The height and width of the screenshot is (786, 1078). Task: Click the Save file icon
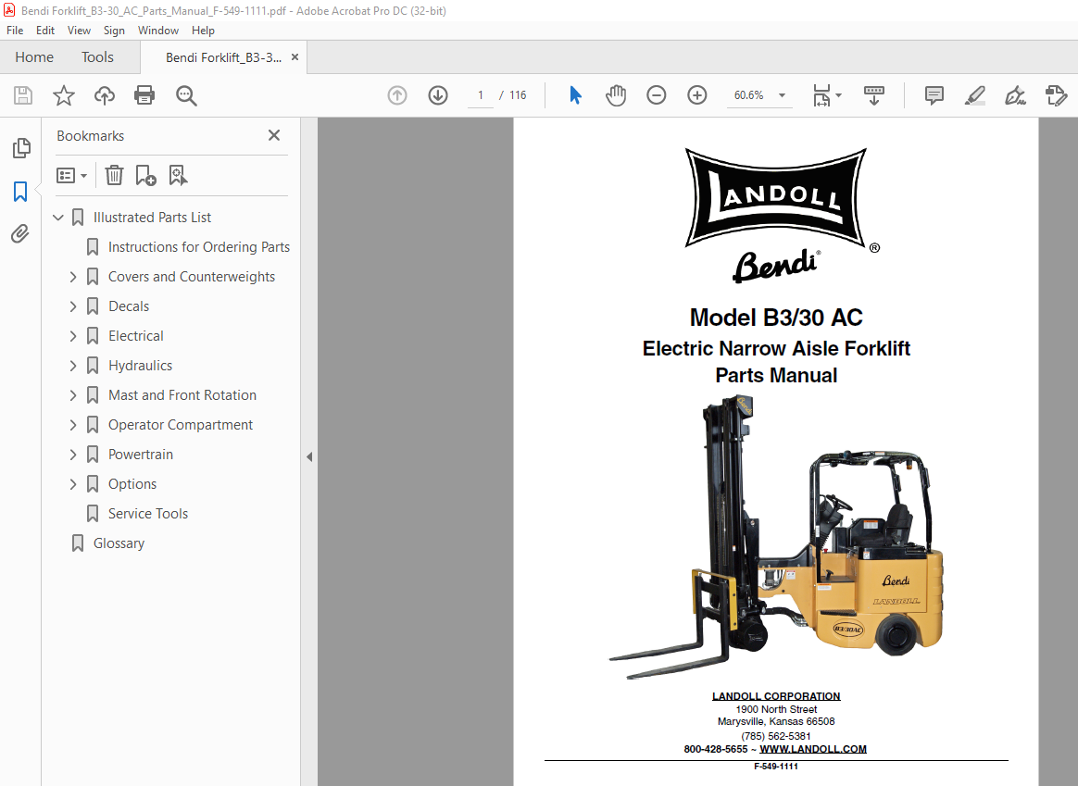[x=22, y=94]
